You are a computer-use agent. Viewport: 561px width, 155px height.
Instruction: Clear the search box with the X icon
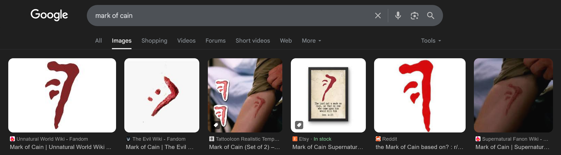pyautogui.click(x=378, y=16)
